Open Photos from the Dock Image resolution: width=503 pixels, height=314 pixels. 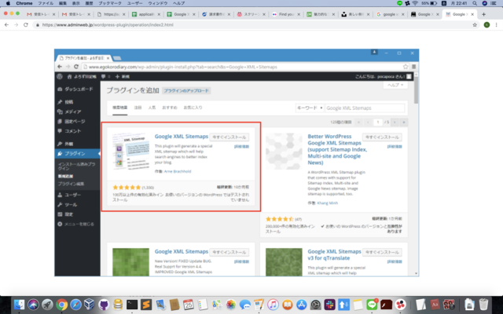230,305
